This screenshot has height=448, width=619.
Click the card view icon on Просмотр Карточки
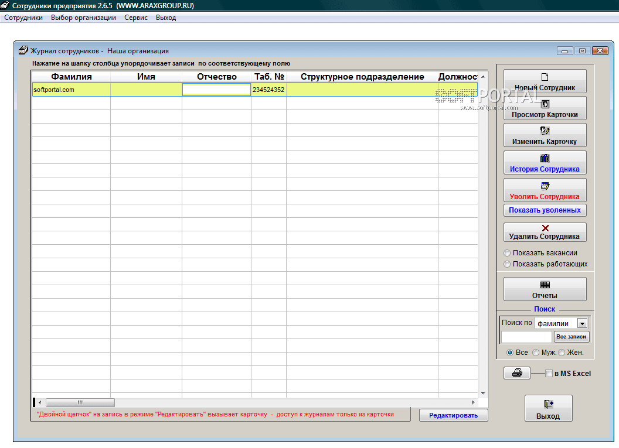(545, 104)
